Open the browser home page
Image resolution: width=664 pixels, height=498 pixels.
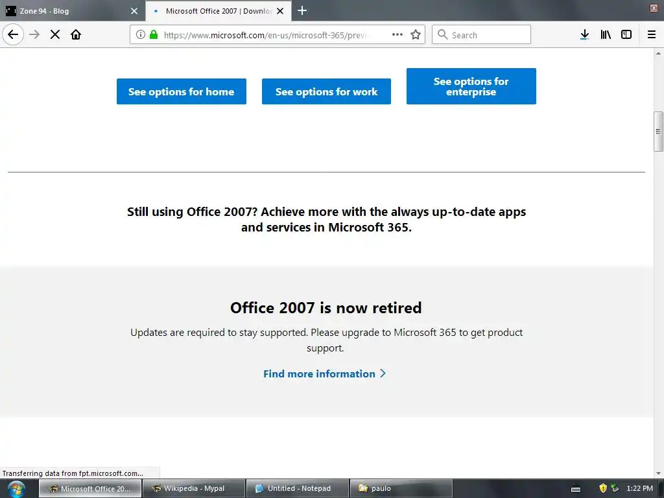click(x=76, y=34)
